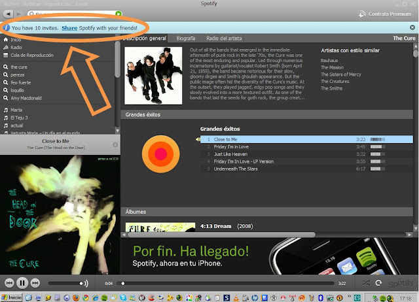
Task: Adjust the volume slider
Action: (65, 283)
